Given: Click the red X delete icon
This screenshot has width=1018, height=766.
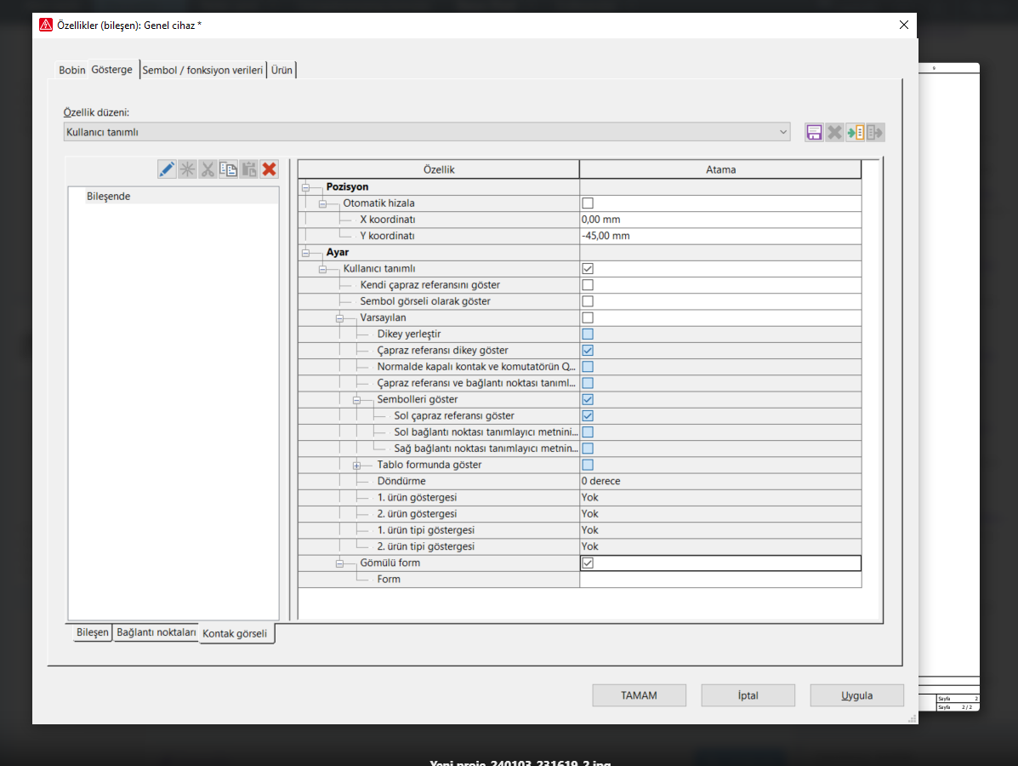Looking at the screenshot, I should [270, 169].
